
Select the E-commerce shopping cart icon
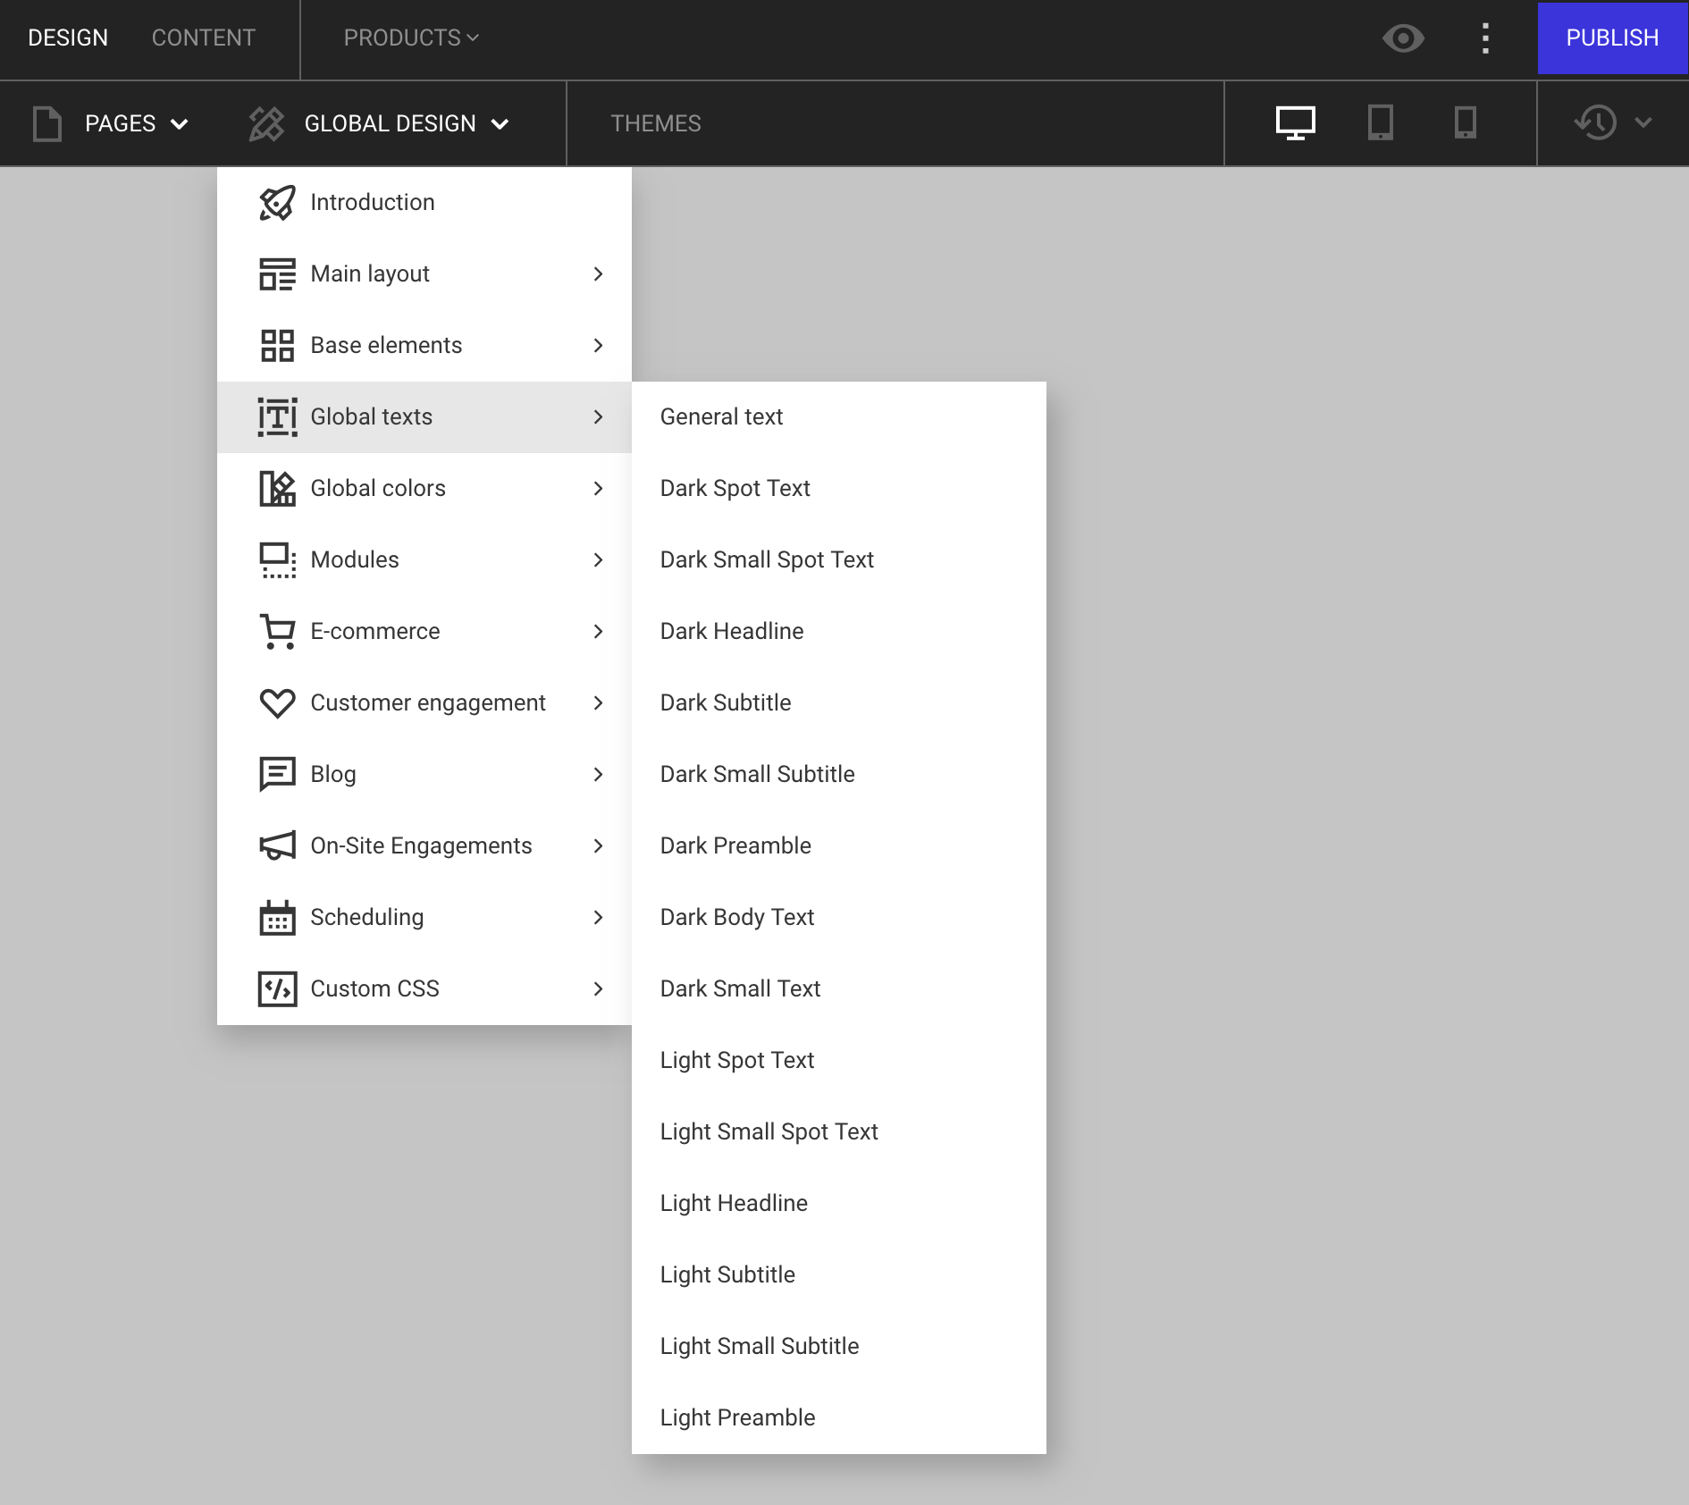click(277, 631)
